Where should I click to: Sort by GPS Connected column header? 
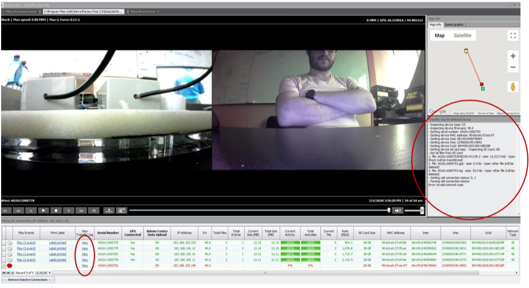pyautogui.click(x=133, y=233)
